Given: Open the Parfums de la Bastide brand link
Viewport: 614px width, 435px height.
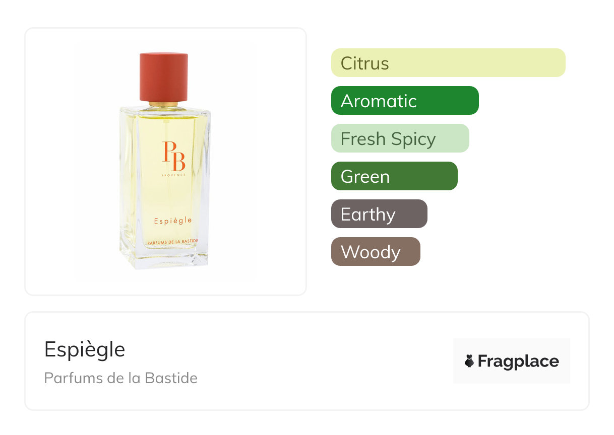Looking at the screenshot, I should (x=121, y=378).
